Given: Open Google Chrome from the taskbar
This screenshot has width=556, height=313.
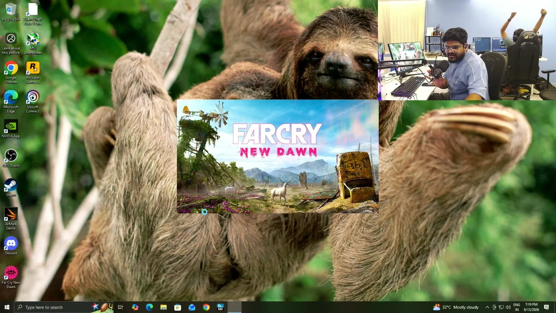Looking at the screenshot, I should tap(206, 307).
